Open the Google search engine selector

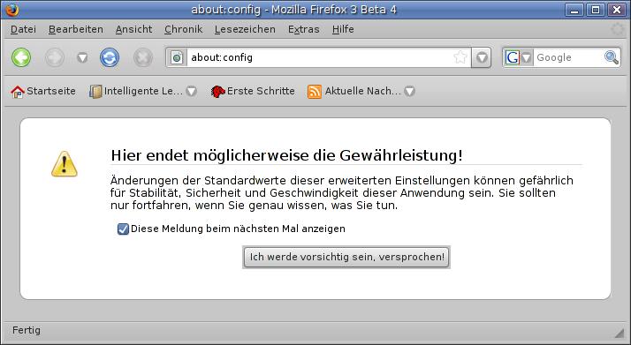coord(518,58)
